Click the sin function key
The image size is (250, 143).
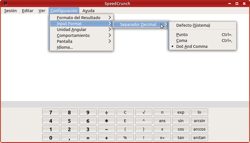(181, 121)
